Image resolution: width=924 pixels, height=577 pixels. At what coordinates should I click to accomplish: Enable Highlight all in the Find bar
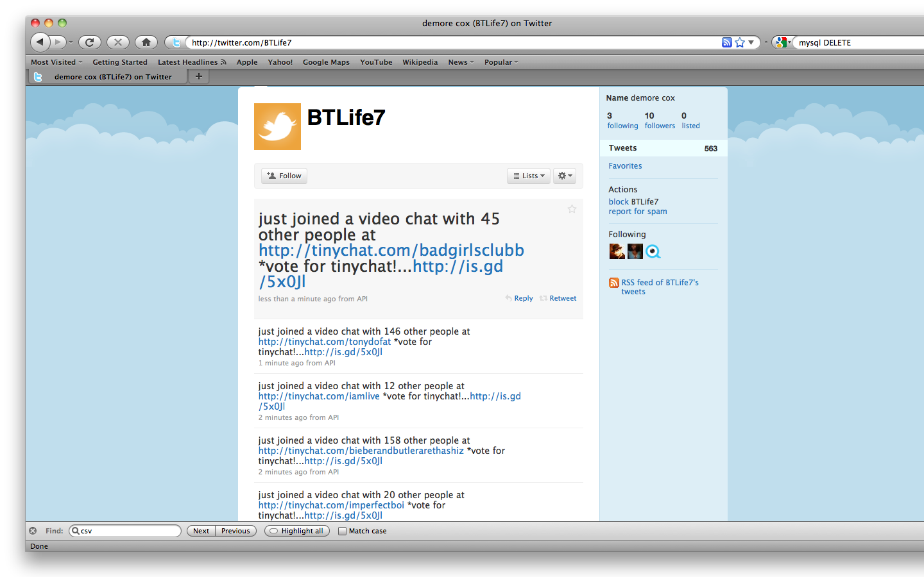pyautogui.click(x=296, y=530)
